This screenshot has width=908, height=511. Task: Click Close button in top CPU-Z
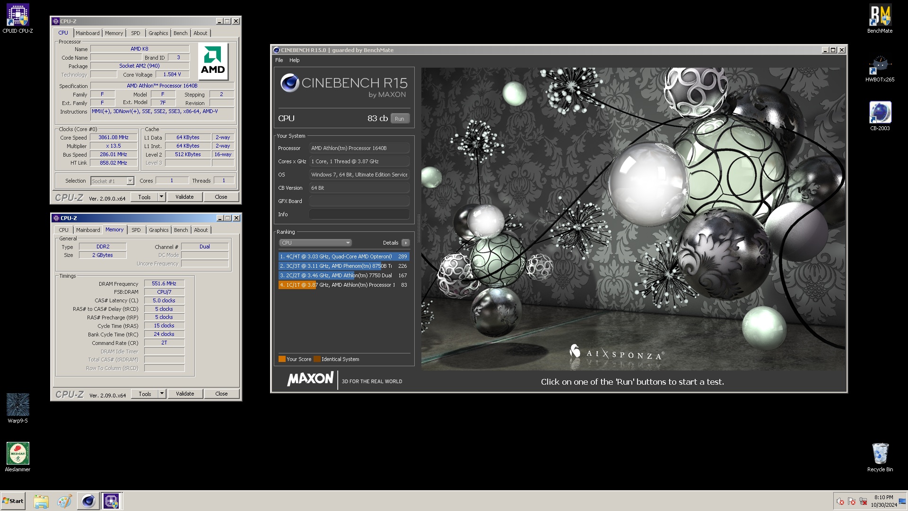(221, 197)
